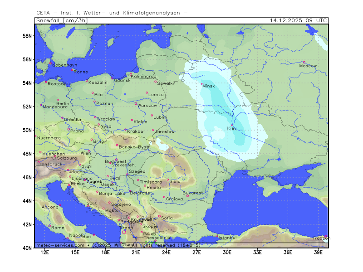Click the 52N latitude axis label
Viewport: 363px width, 272px height.
pyautogui.click(x=28, y=107)
